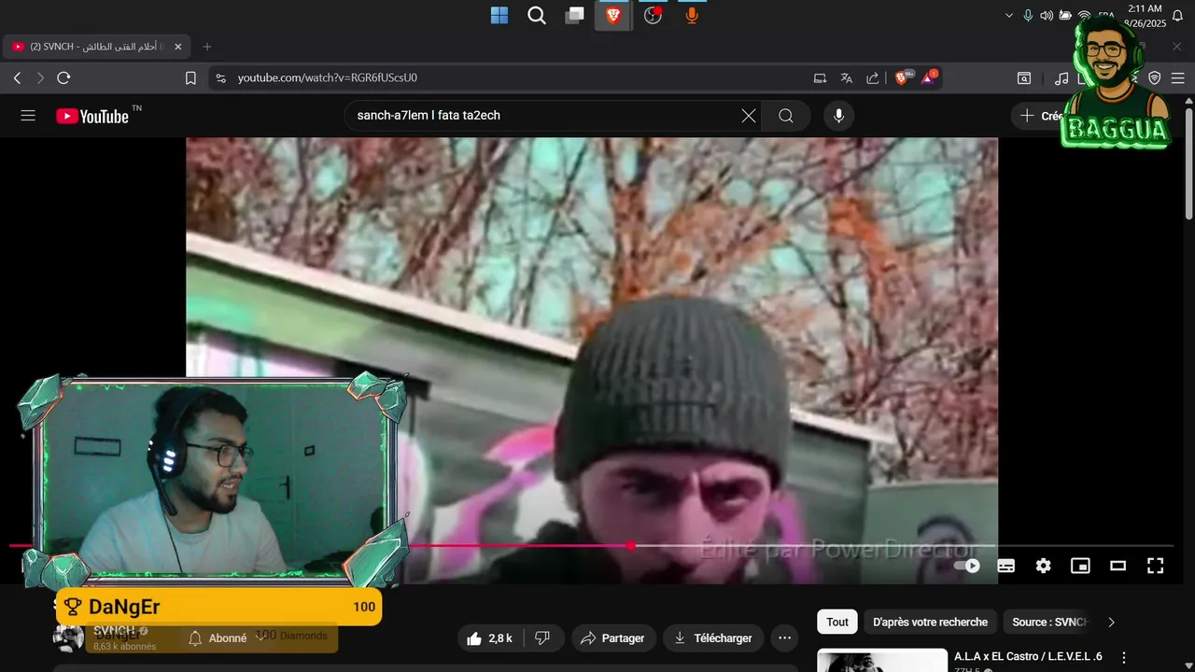The image size is (1195, 672).
Task: Click the Partager share button
Action: coord(612,638)
